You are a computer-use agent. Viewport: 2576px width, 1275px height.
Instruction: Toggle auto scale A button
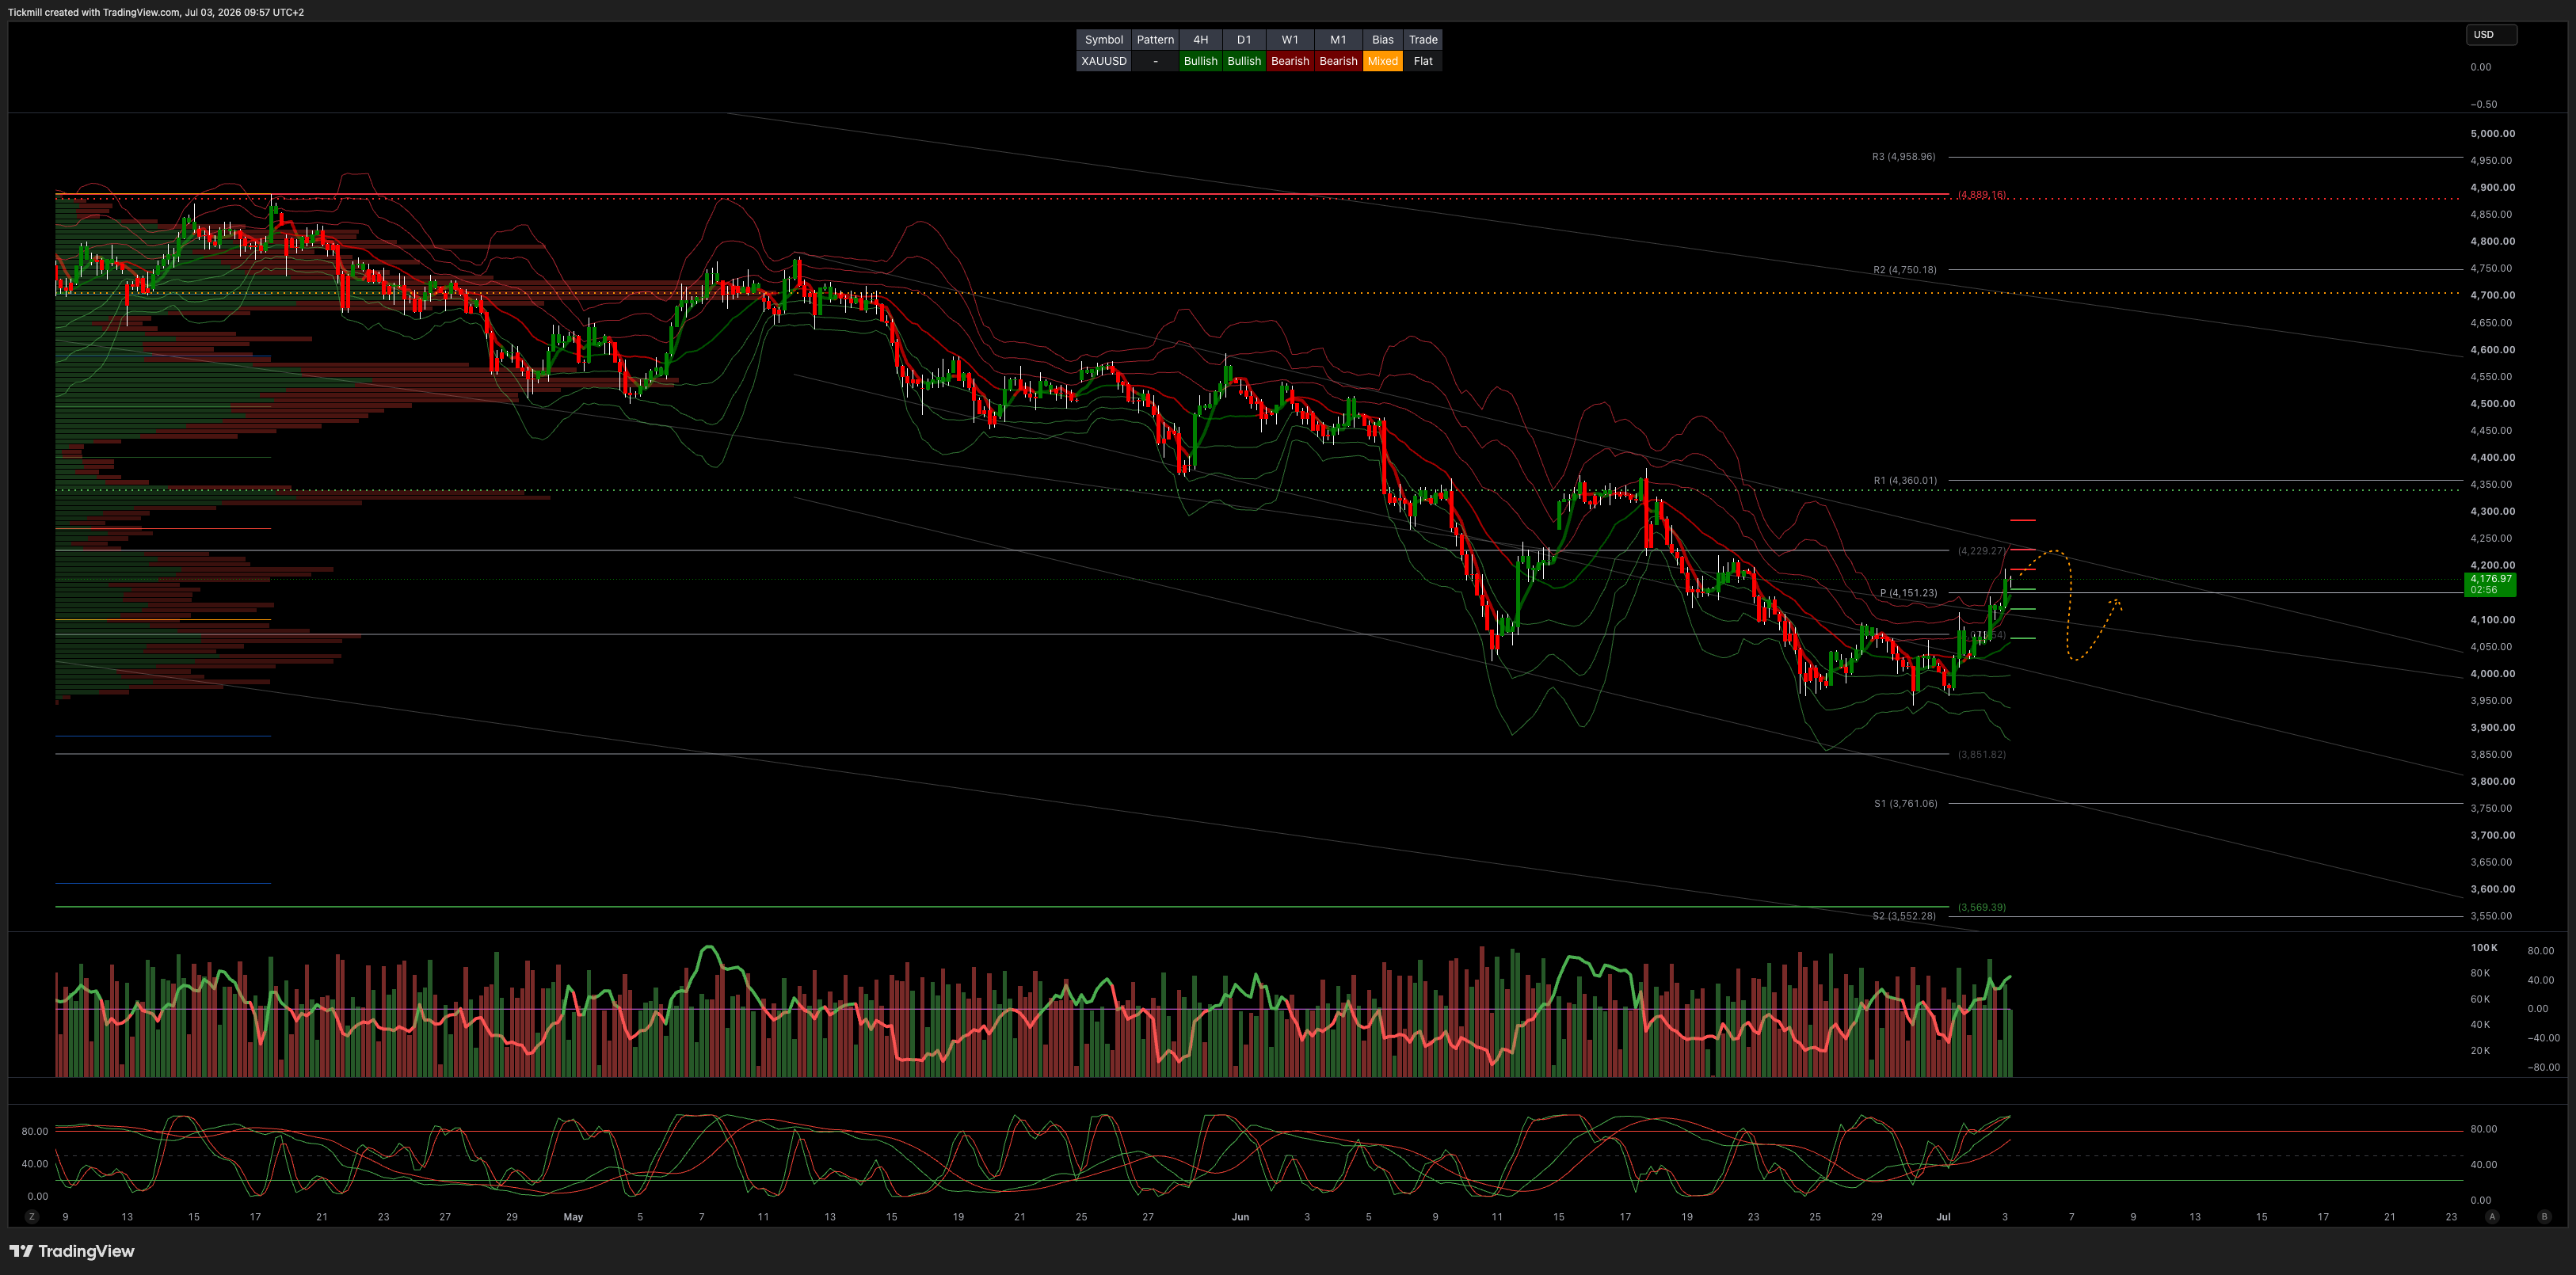click(2492, 1217)
